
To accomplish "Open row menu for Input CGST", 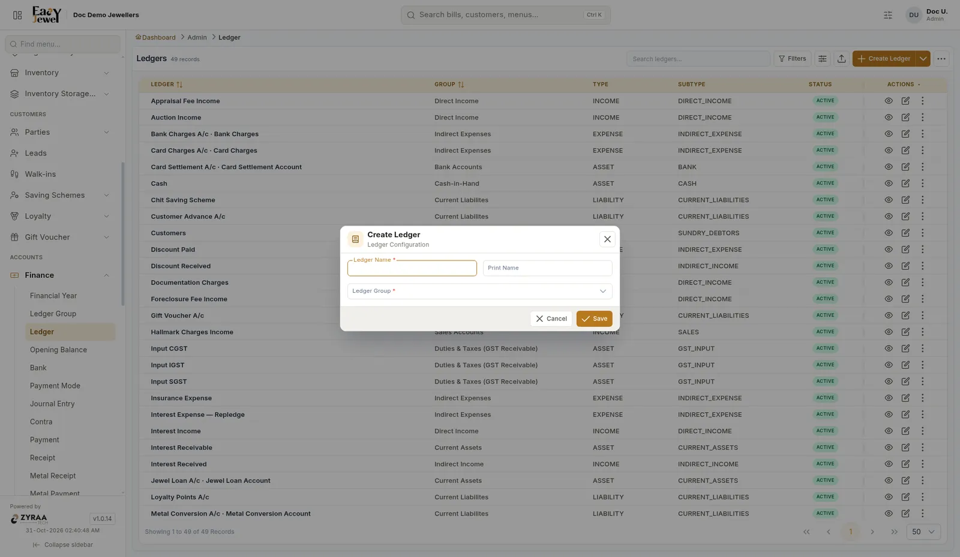I will click(x=923, y=349).
